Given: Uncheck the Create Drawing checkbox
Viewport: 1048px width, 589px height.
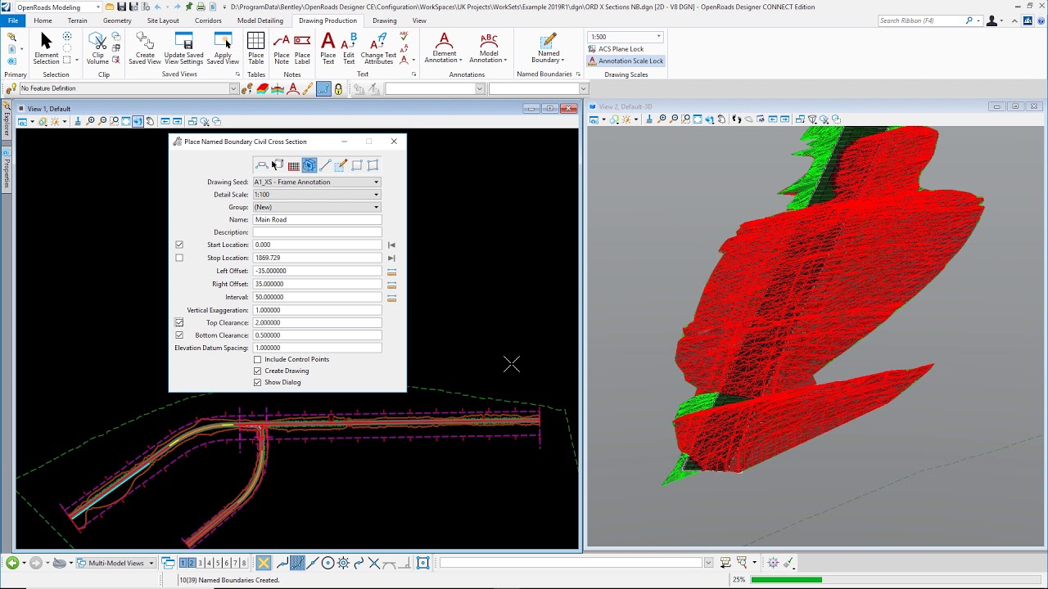Looking at the screenshot, I should [x=258, y=371].
